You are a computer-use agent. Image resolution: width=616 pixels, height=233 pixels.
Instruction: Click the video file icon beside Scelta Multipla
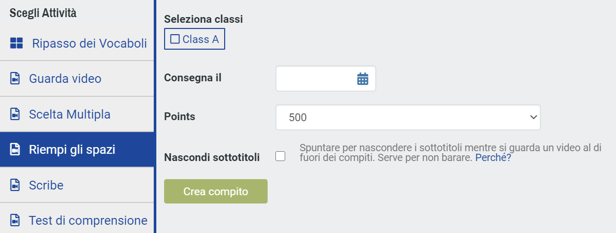coord(15,114)
